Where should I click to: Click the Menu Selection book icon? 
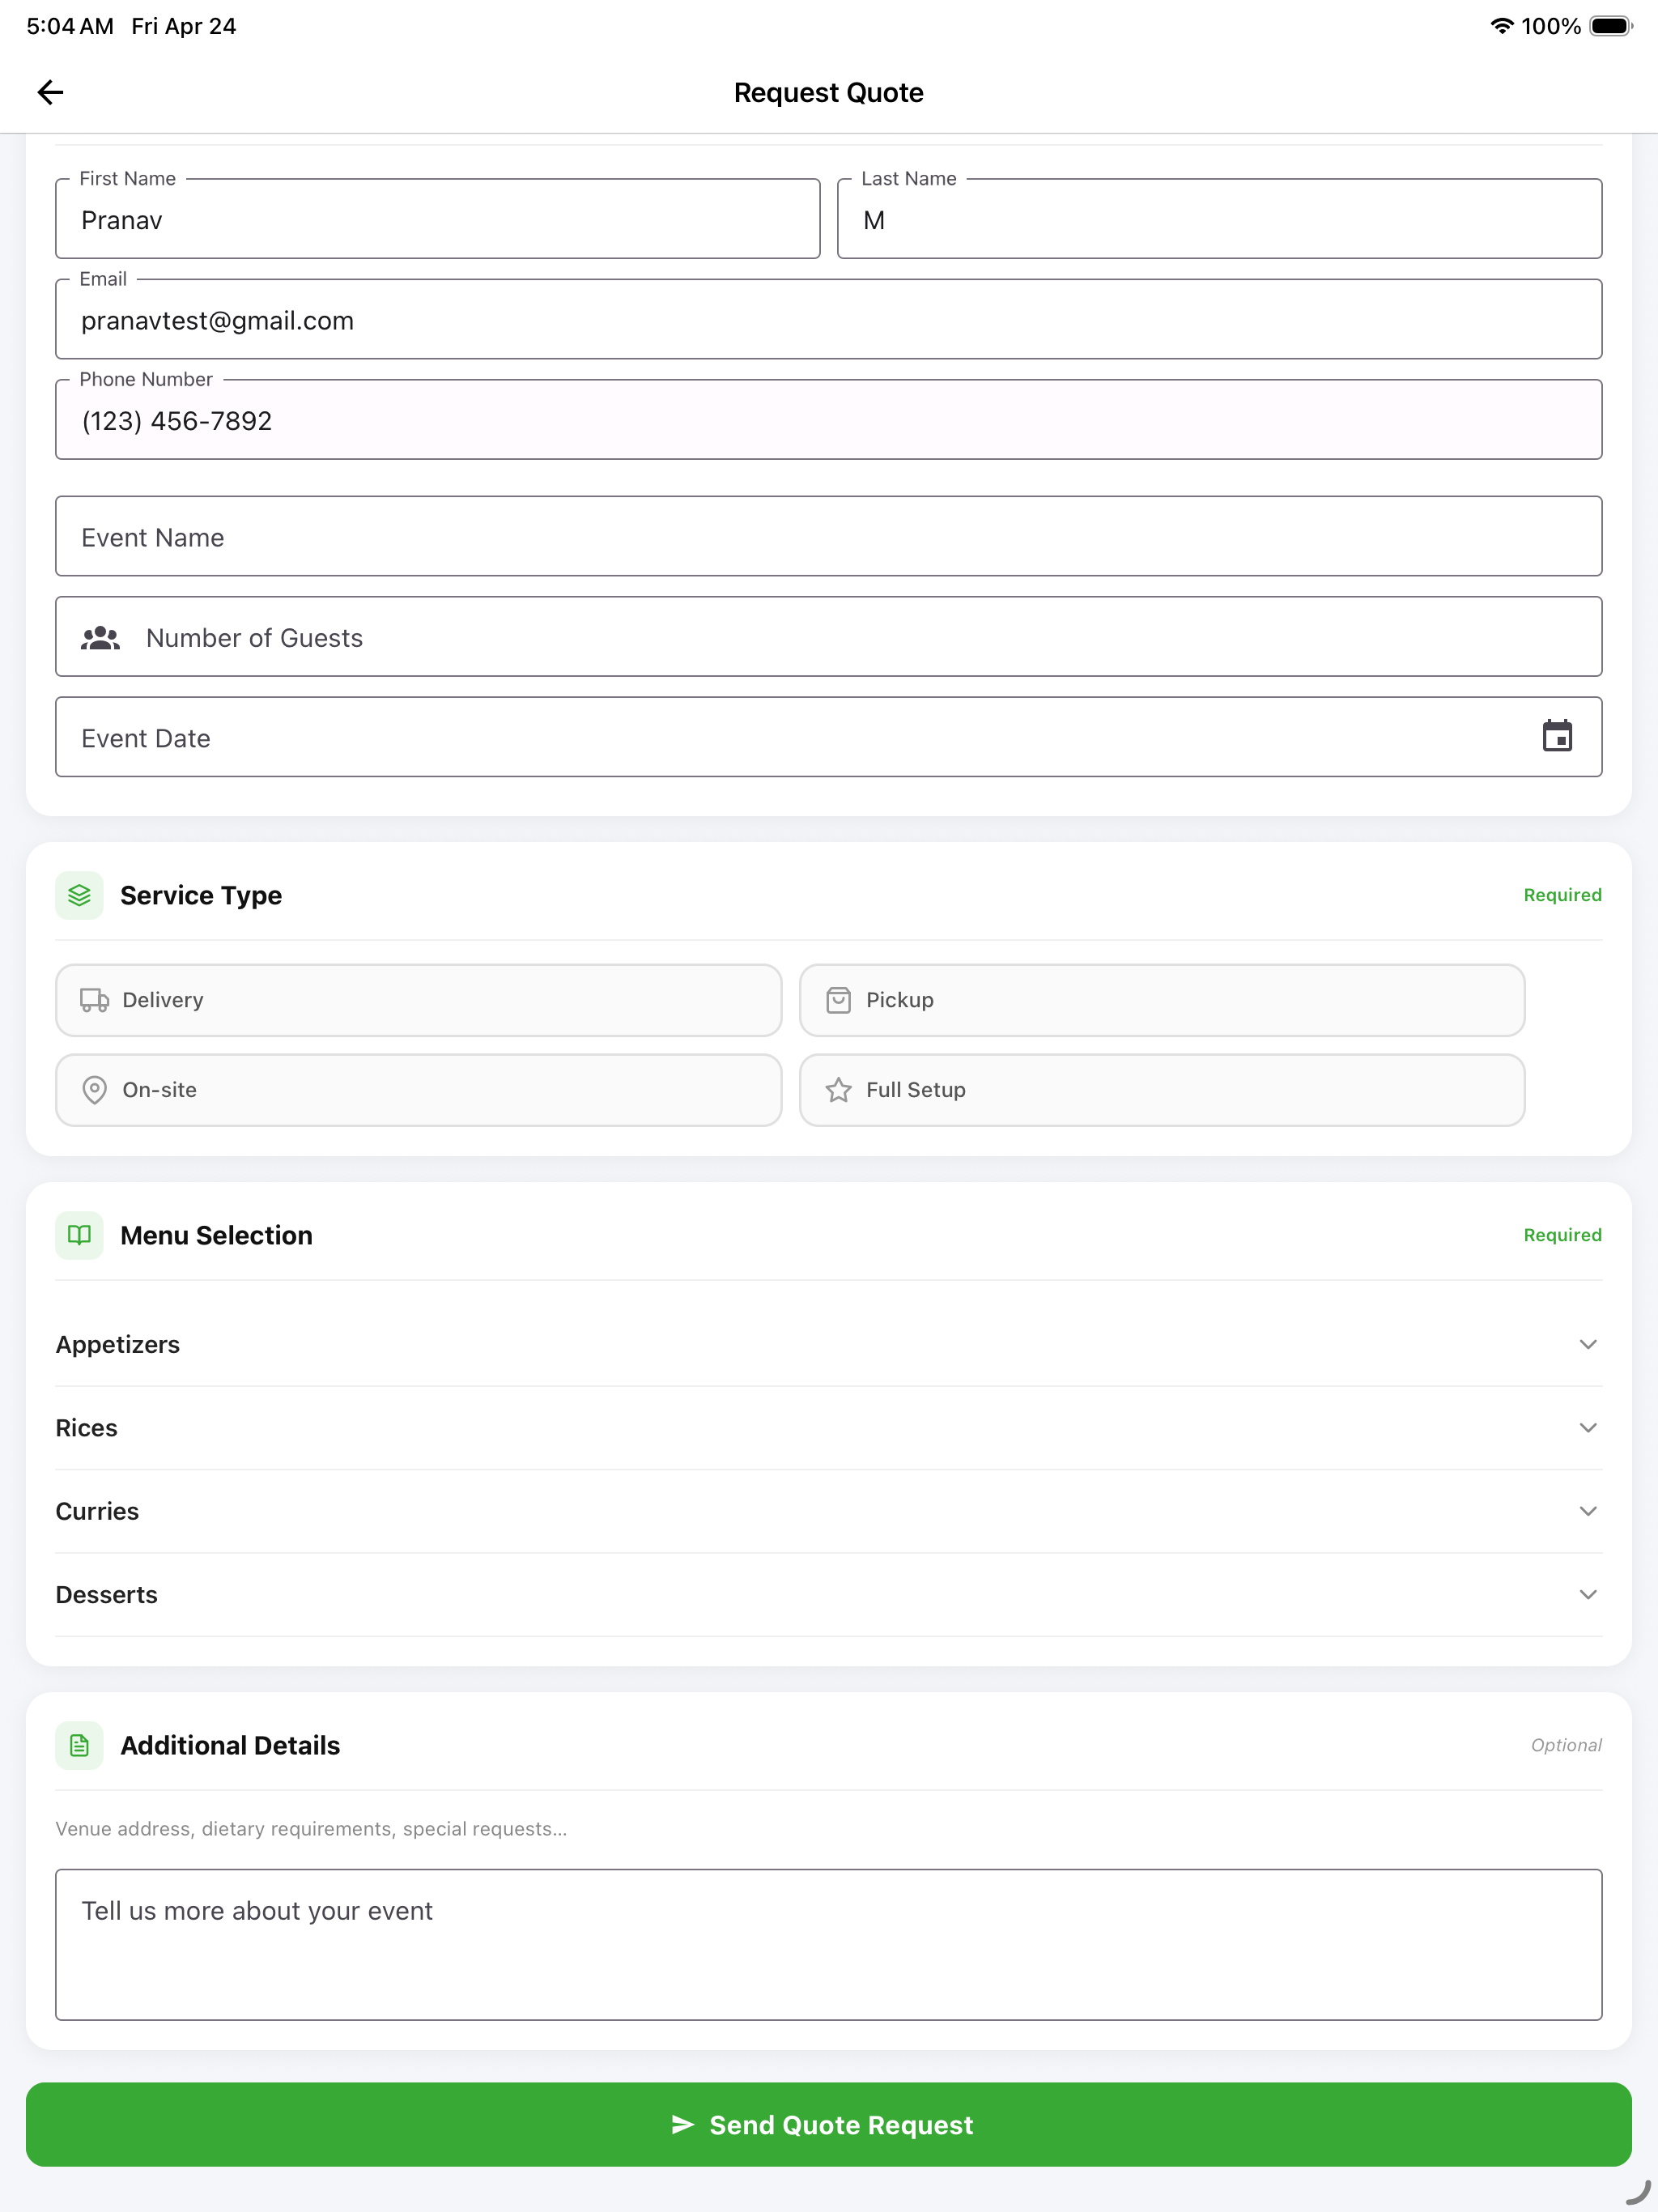click(79, 1235)
